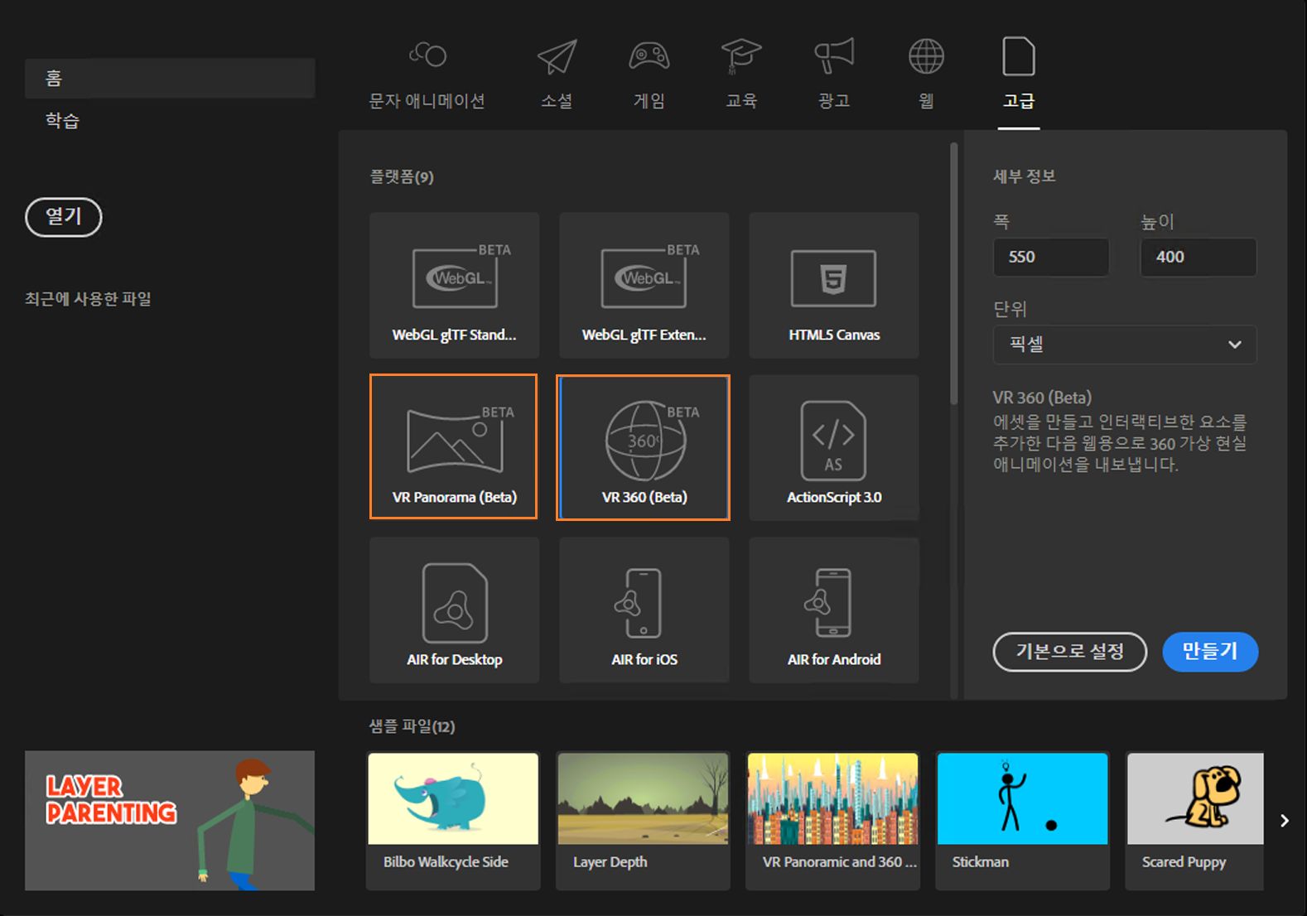Click the 세부 정보 heading
Screen dimensions: 1307x916
coord(1025,176)
